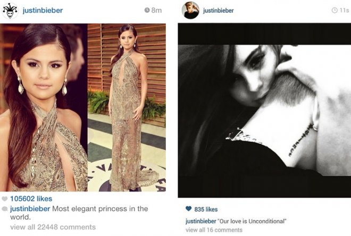The height and width of the screenshot is (236, 351).
Task: Click the grey heart beside 105602 likes
Action: (4, 199)
